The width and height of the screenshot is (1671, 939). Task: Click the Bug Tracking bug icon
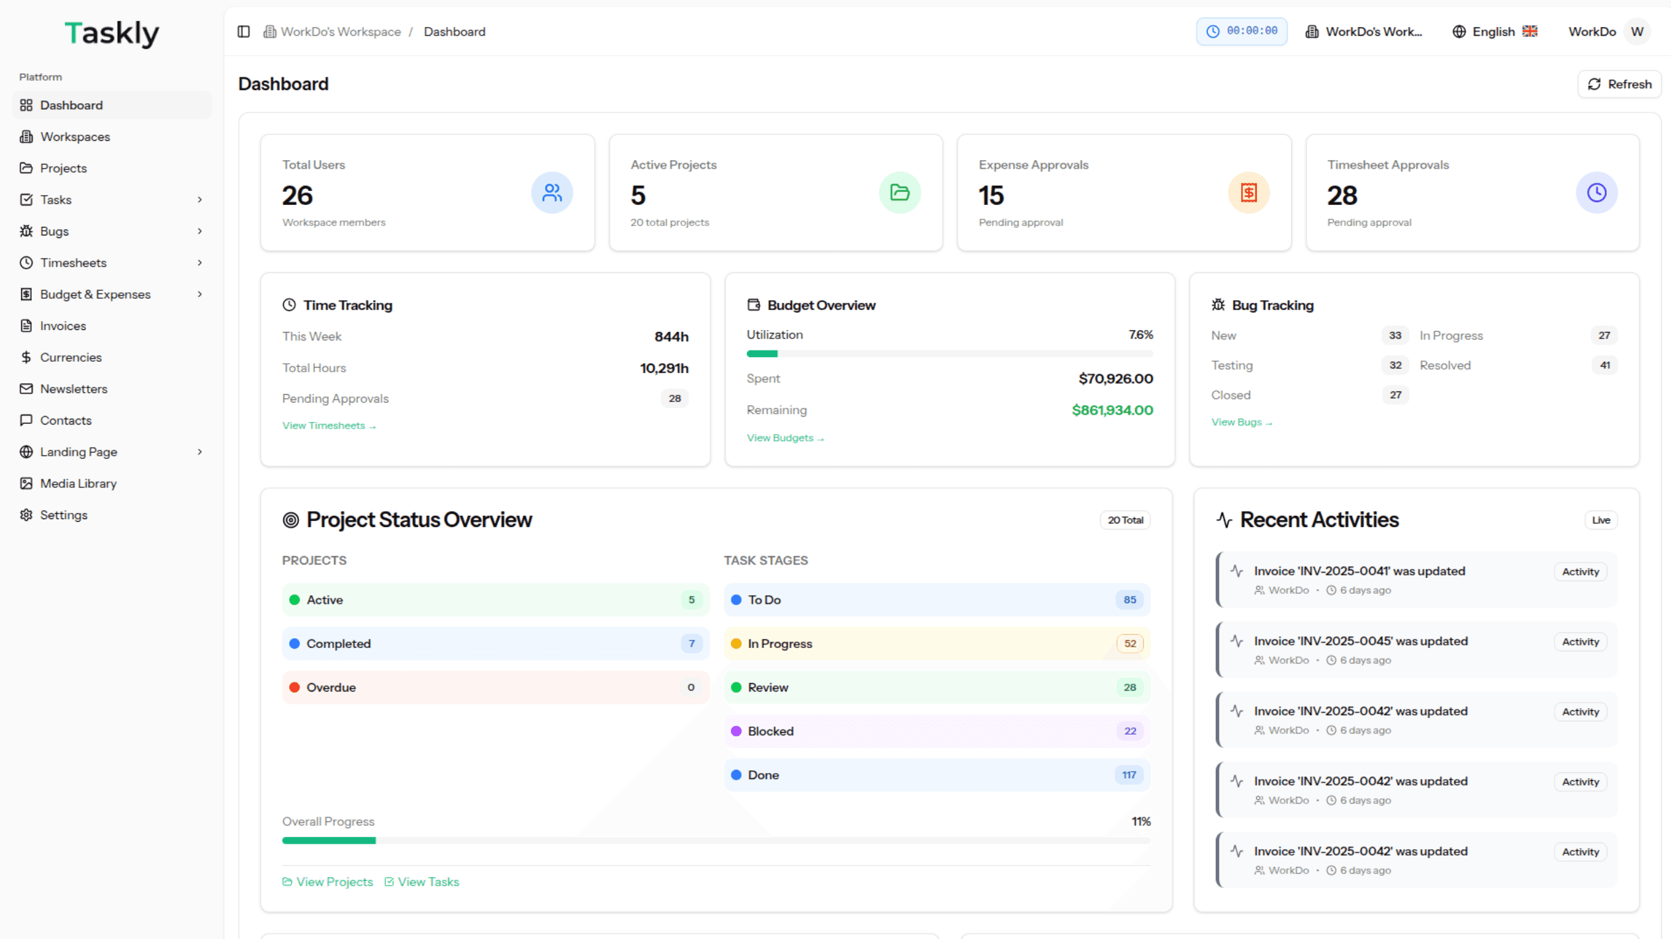(x=1218, y=305)
